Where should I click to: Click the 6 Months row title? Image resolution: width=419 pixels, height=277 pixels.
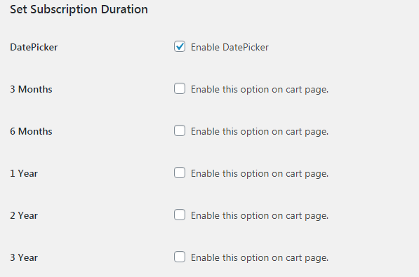click(31, 131)
